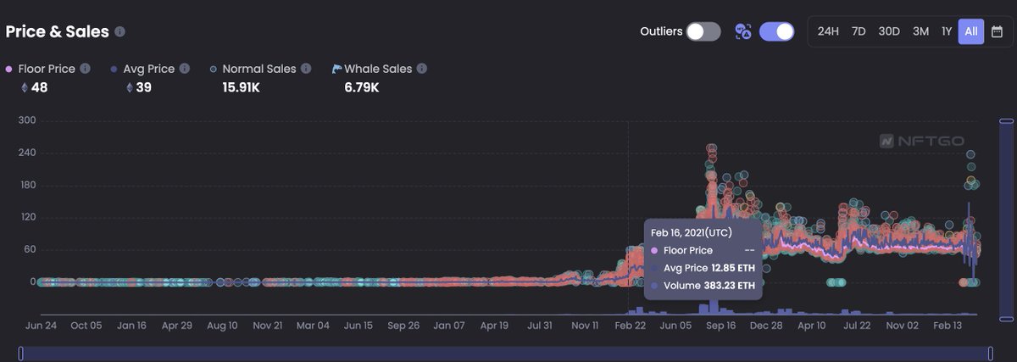Click info icon beside Price & Sales title

pyautogui.click(x=120, y=32)
